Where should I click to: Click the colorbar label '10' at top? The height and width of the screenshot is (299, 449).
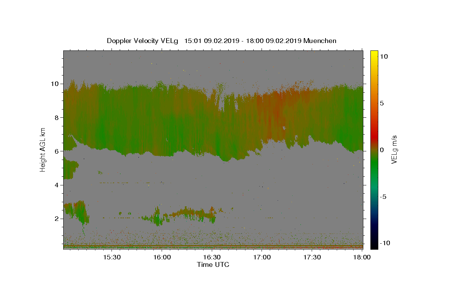coord(384,56)
